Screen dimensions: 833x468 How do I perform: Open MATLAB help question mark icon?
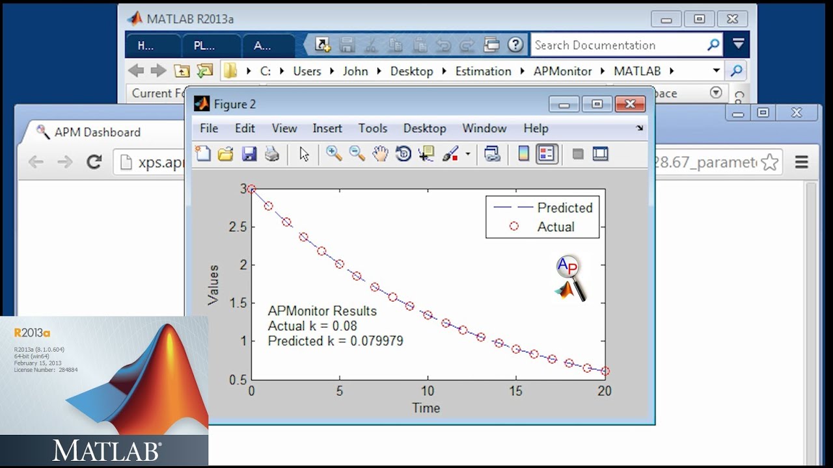pos(516,45)
